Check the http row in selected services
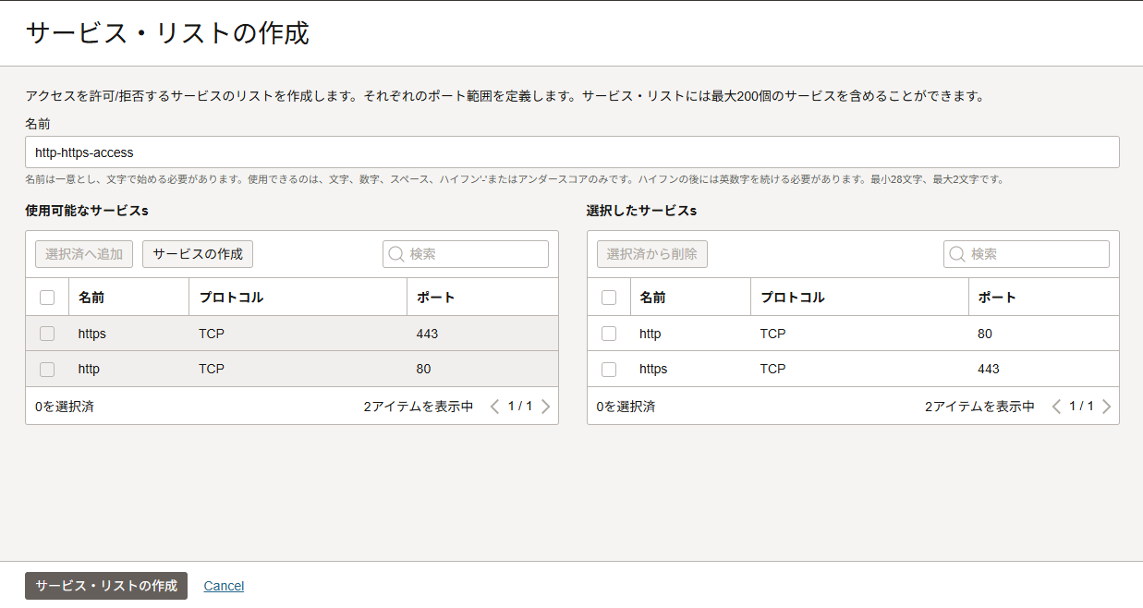 [x=609, y=334]
